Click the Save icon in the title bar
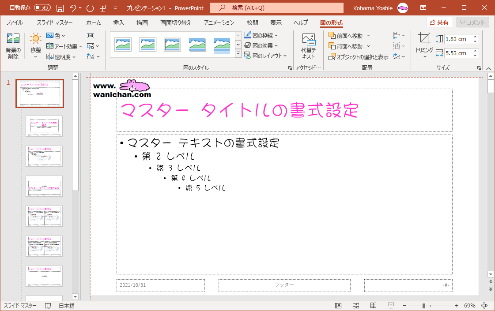495x311 pixels. coord(60,8)
